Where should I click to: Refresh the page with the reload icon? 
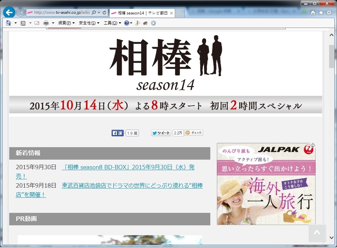(x=104, y=13)
